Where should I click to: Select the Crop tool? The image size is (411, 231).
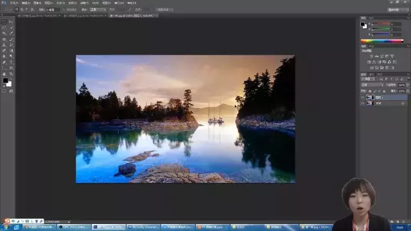coord(4,33)
